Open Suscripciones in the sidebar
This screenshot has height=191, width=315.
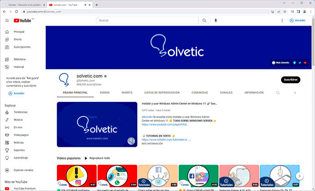(x=22, y=47)
